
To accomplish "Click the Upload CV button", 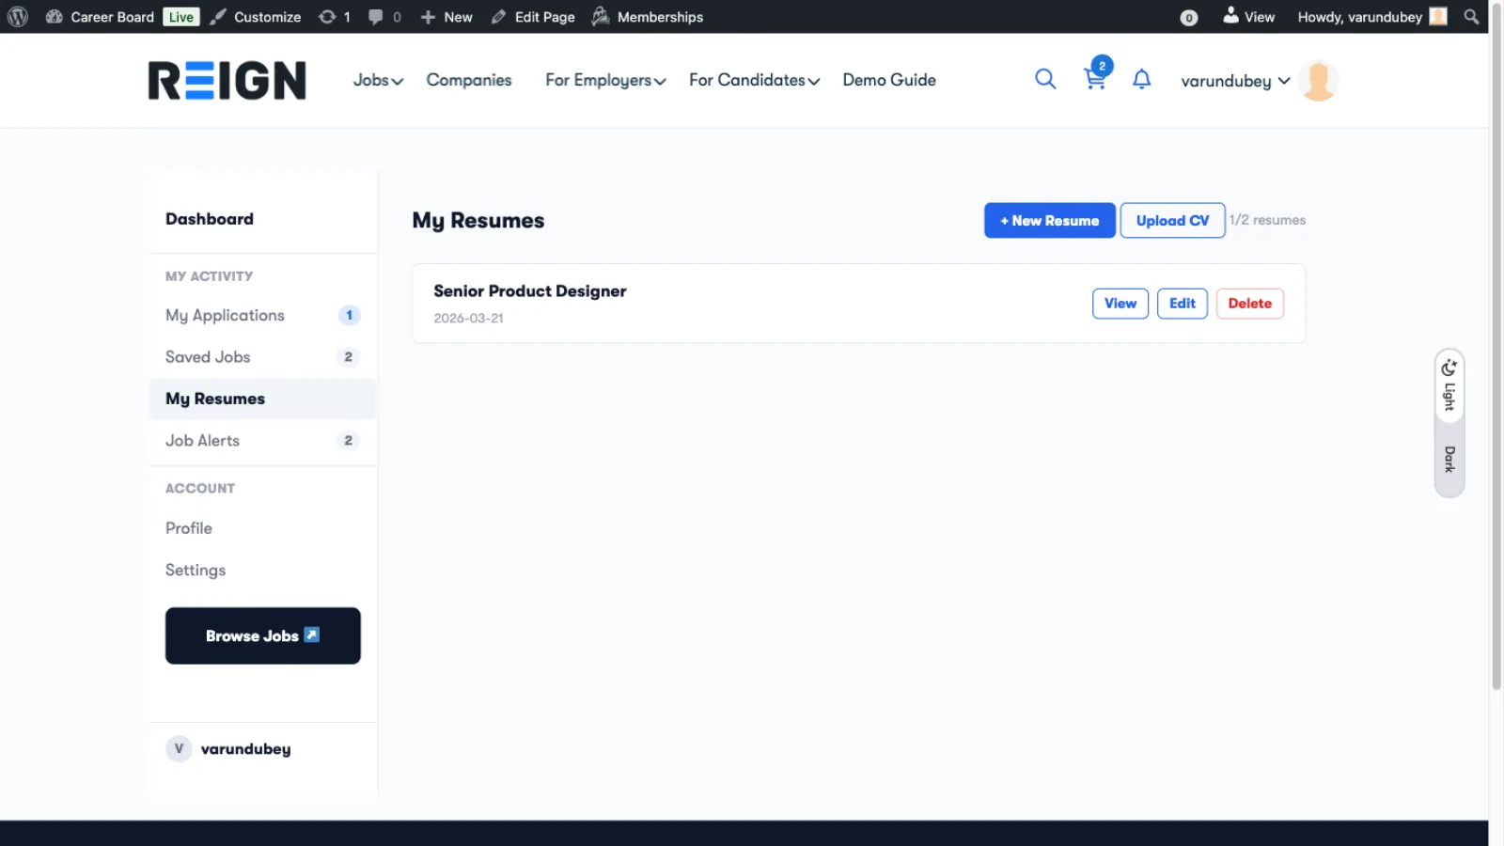I will pyautogui.click(x=1172, y=220).
